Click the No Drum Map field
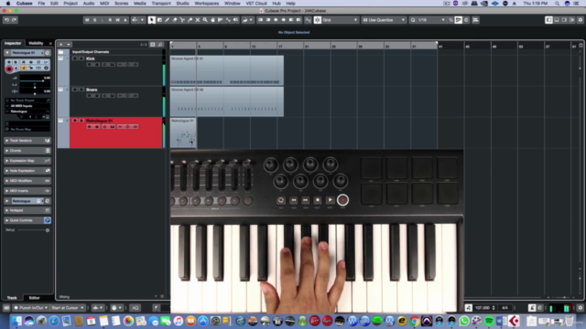Screen dimensions: 586x329 [x=27, y=129]
